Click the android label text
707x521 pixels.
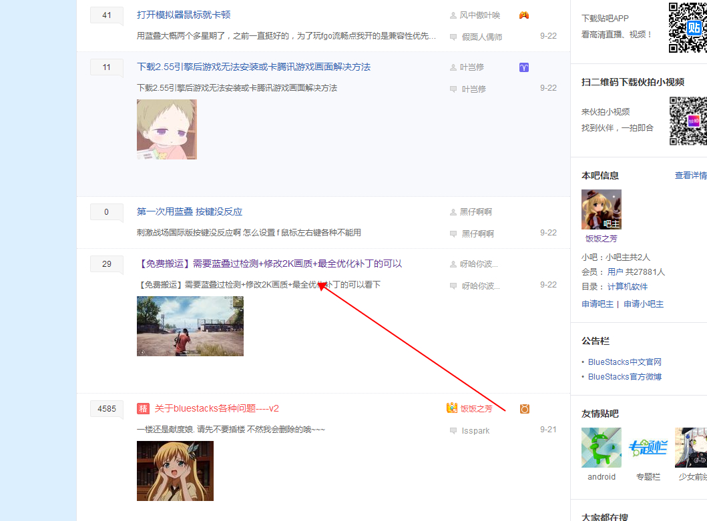pos(602,477)
